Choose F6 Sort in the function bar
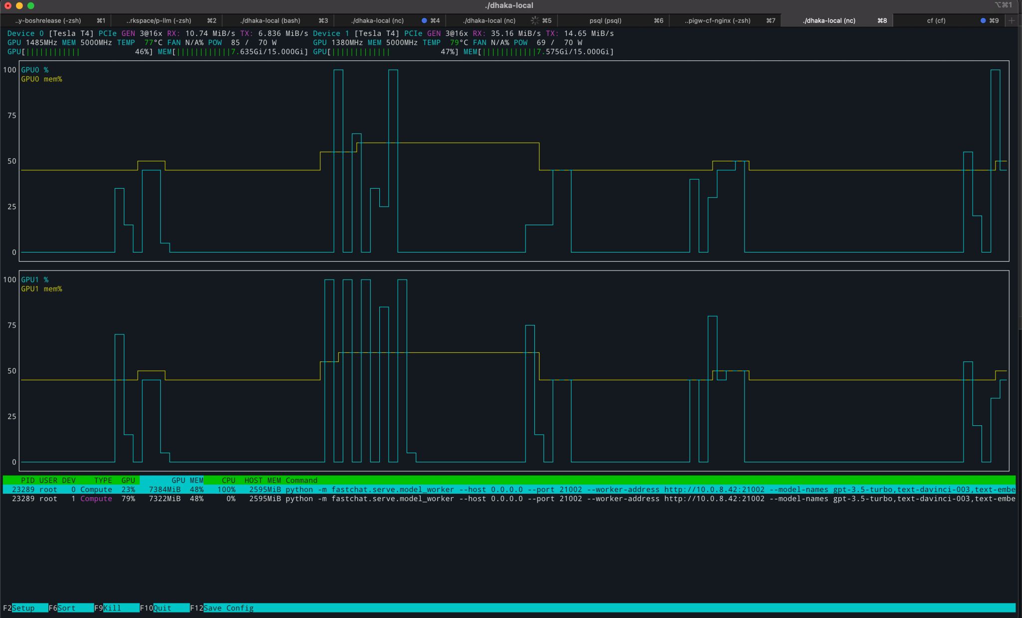 (71, 608)
